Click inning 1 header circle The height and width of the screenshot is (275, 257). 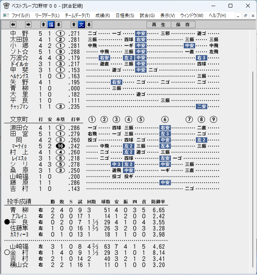[x=92, y=119]
